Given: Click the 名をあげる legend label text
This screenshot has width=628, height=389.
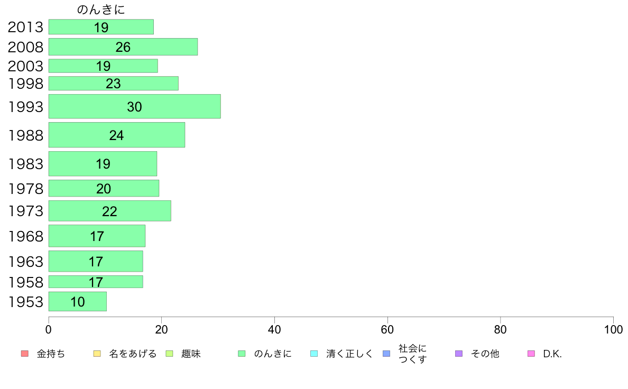Looking at the screenshot, I should 133,354.
